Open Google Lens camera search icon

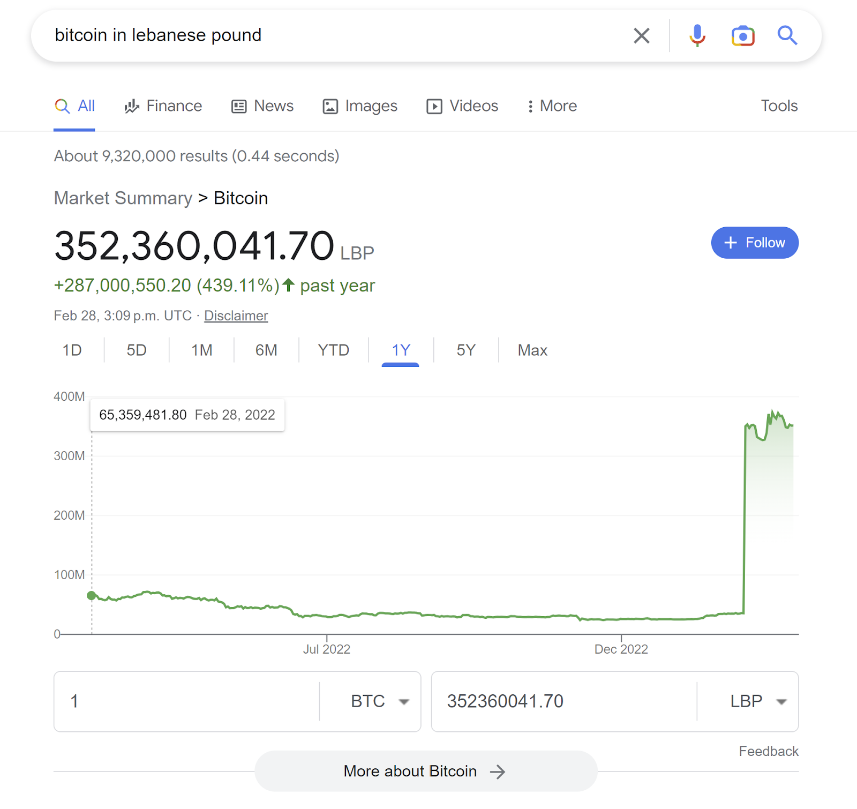(x=743, y=36)
